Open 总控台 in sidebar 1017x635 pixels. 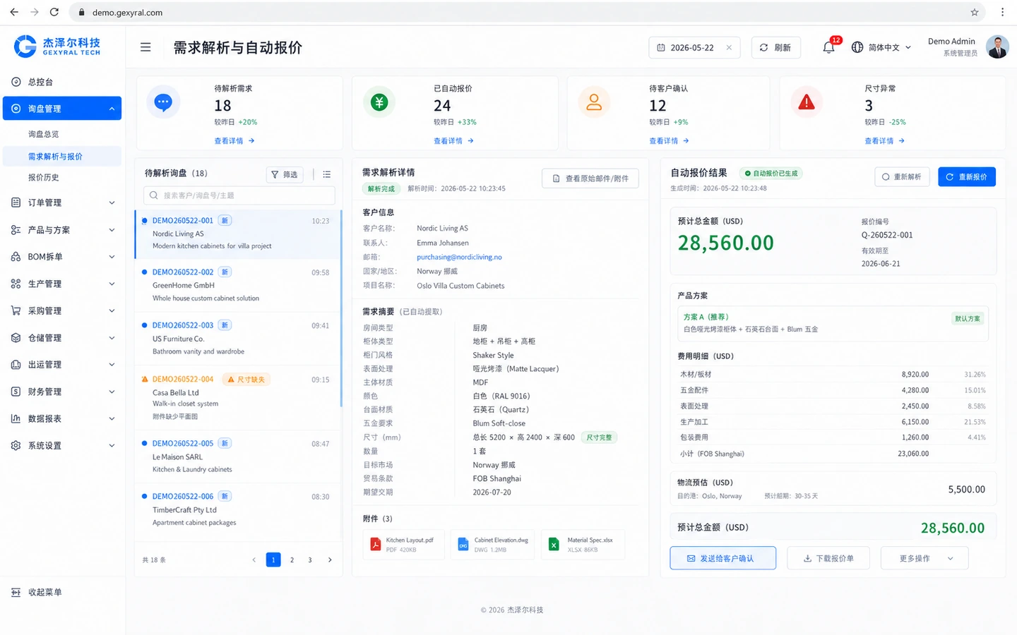coord(62,82)
